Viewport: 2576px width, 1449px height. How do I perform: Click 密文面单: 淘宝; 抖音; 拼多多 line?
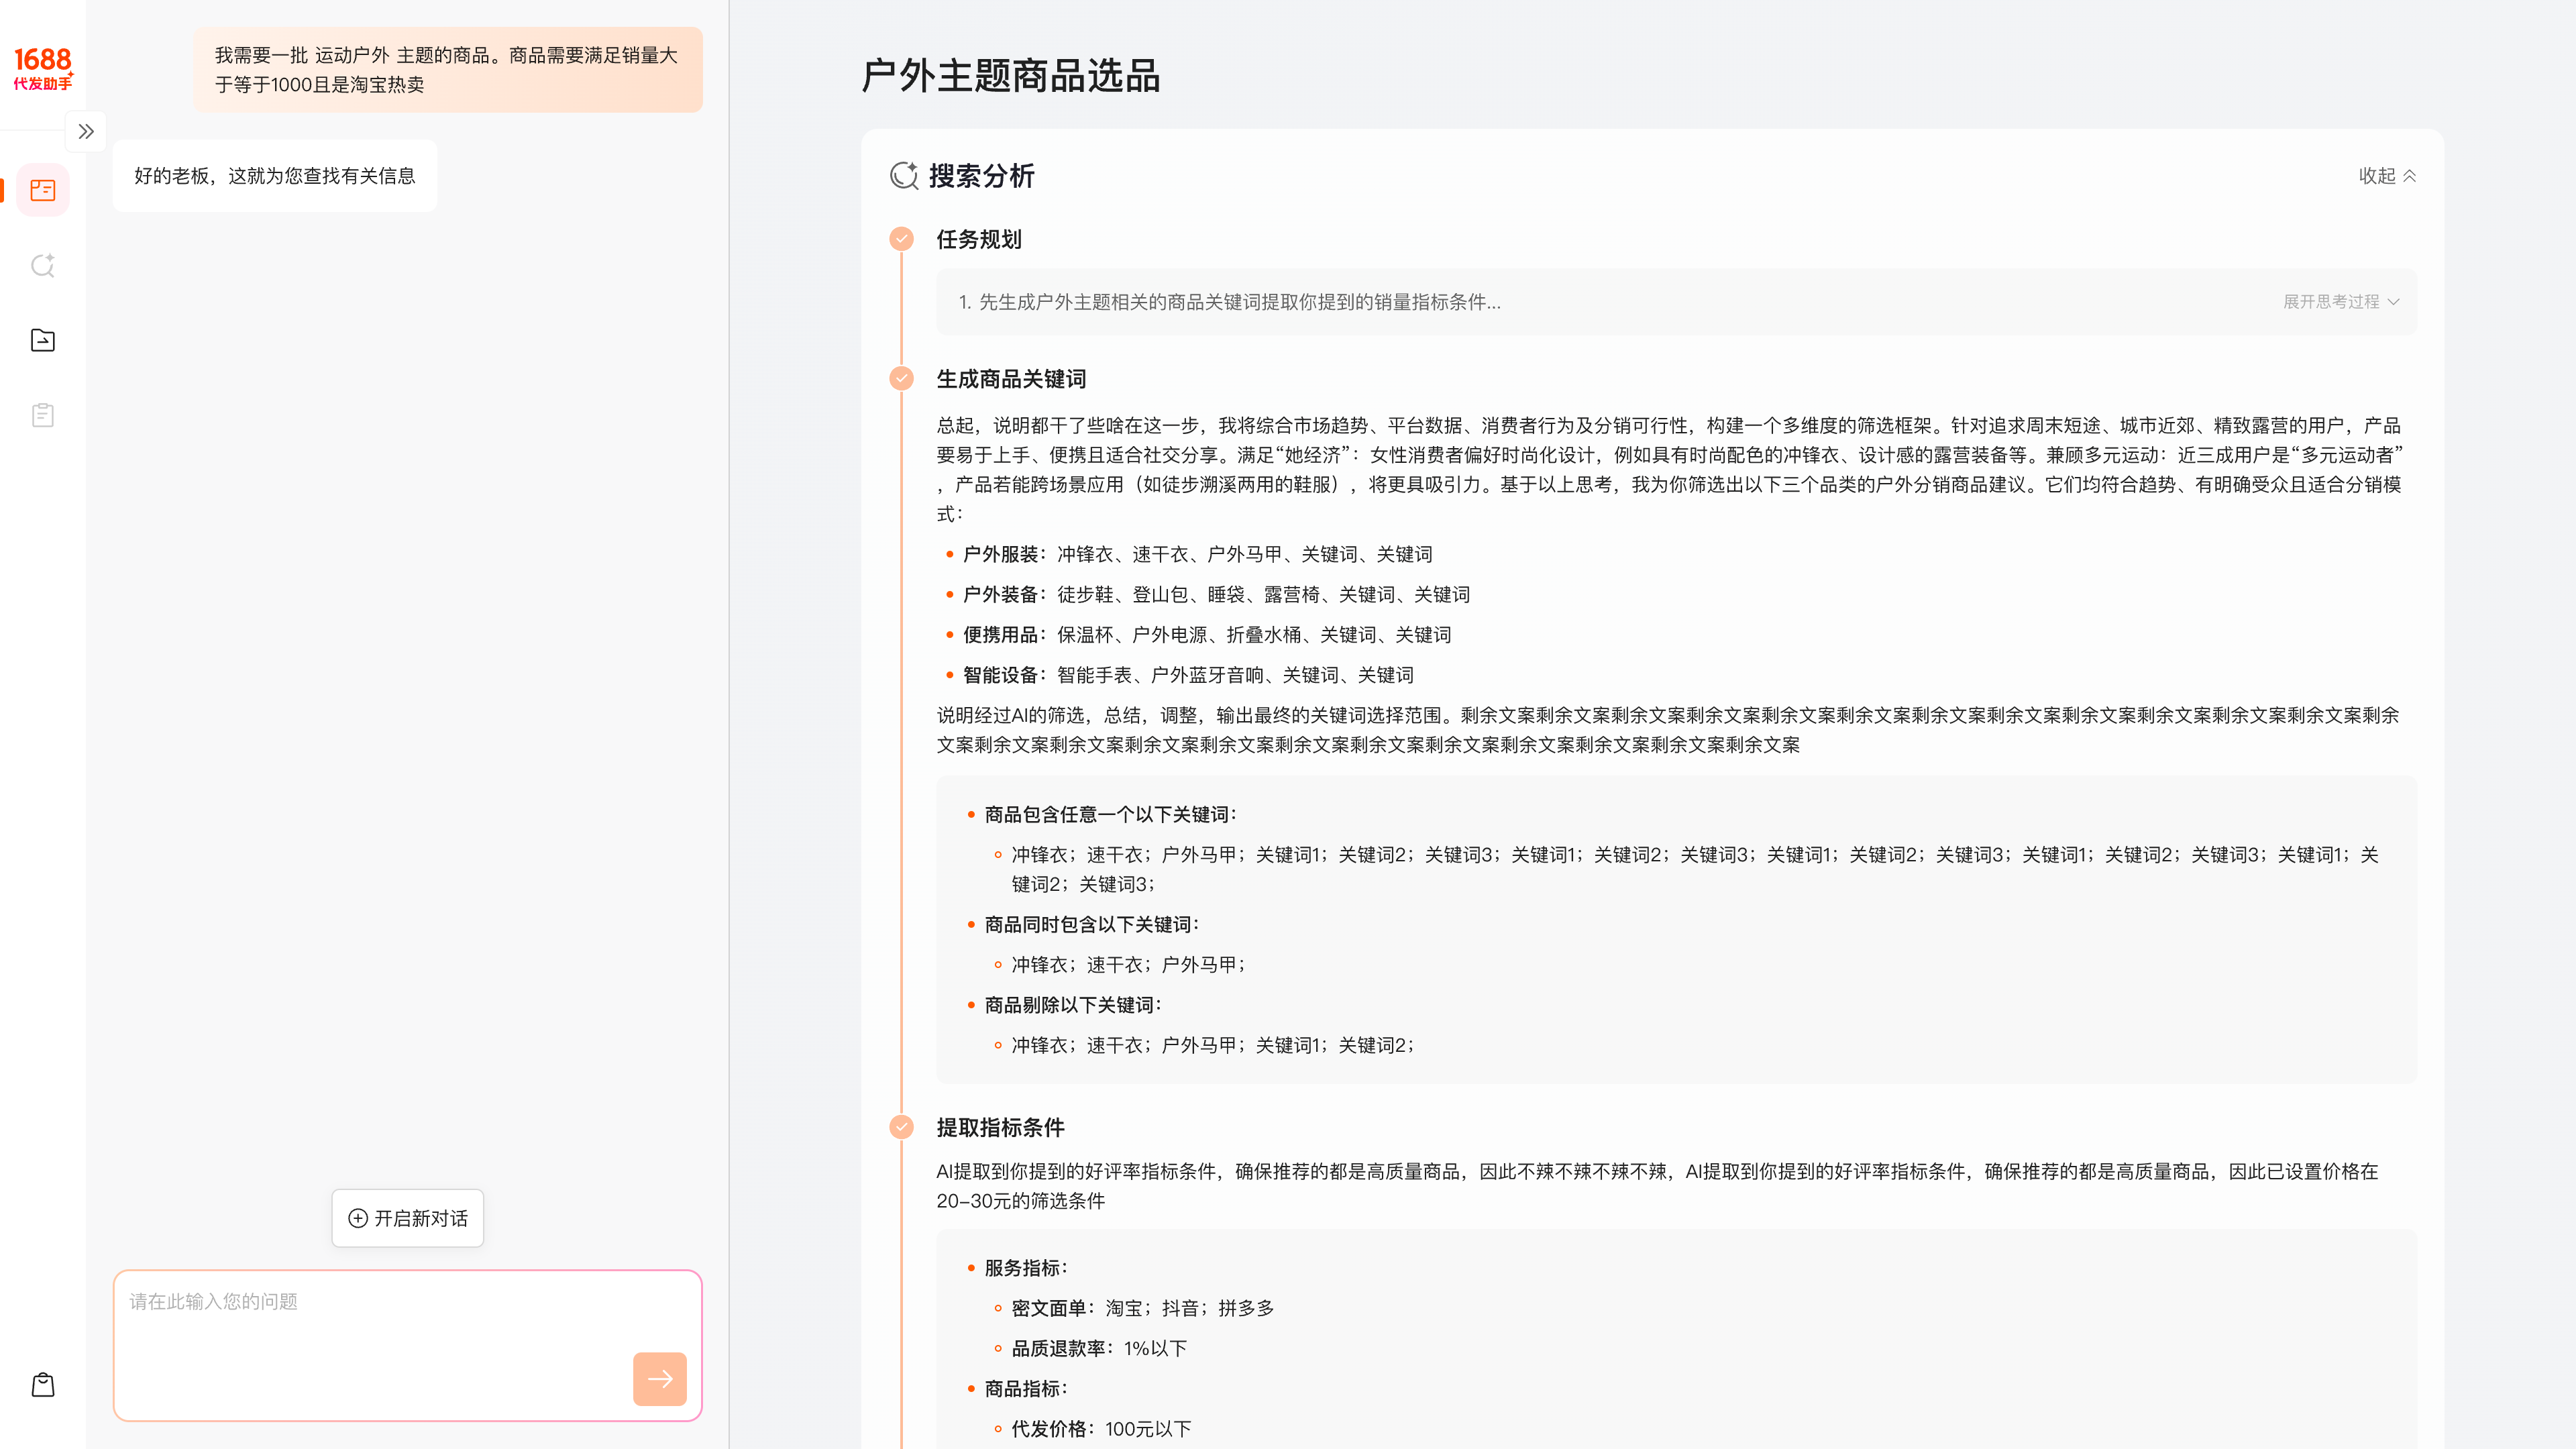(1143, 1308)
